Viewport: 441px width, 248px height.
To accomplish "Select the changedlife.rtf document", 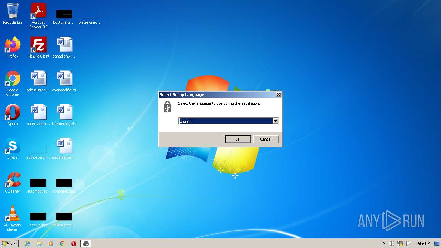I will [x=64, y=81].
